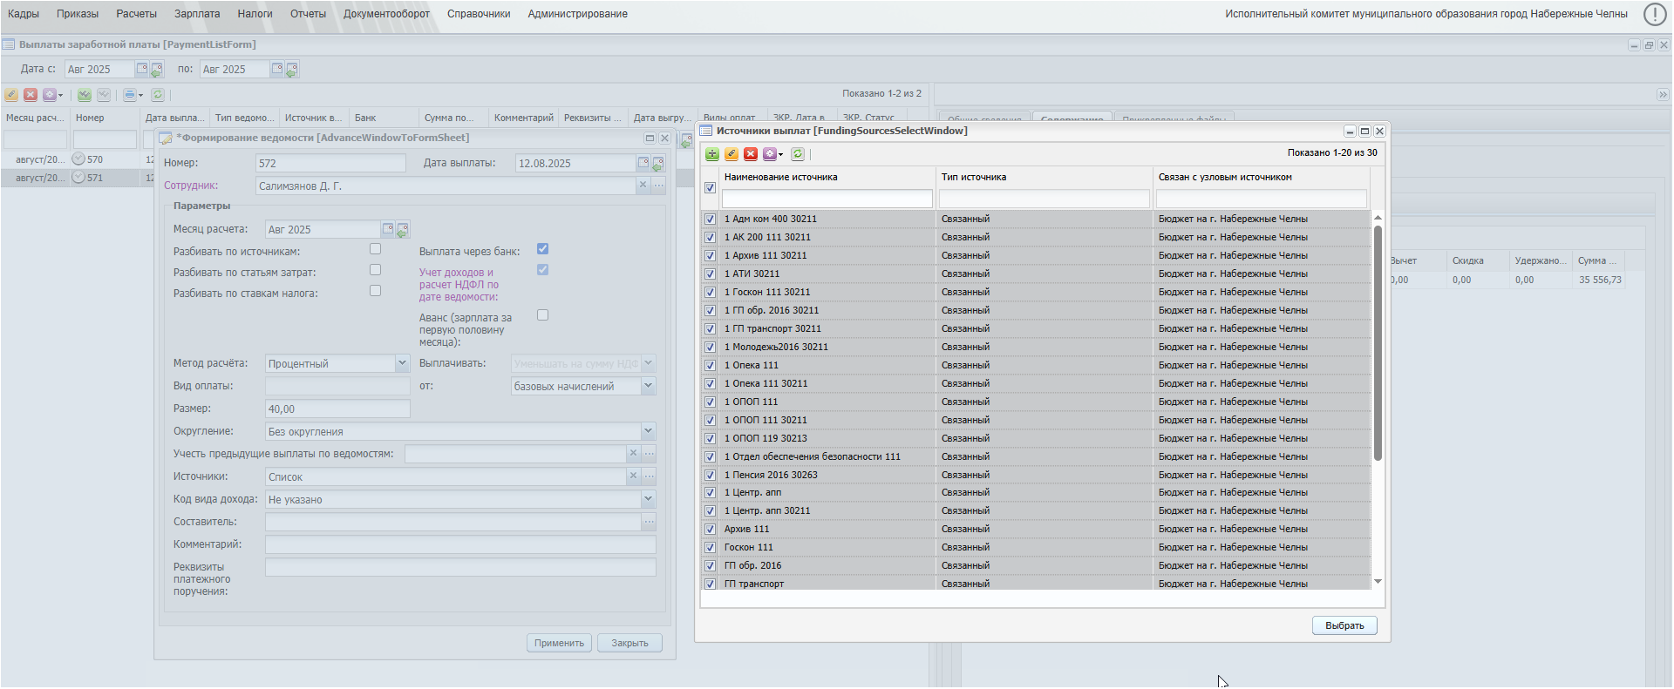Open purple gear menu in payments list toolbar
The width and height of the screenshot is (1674, 689).
click(x=52, y=95)
